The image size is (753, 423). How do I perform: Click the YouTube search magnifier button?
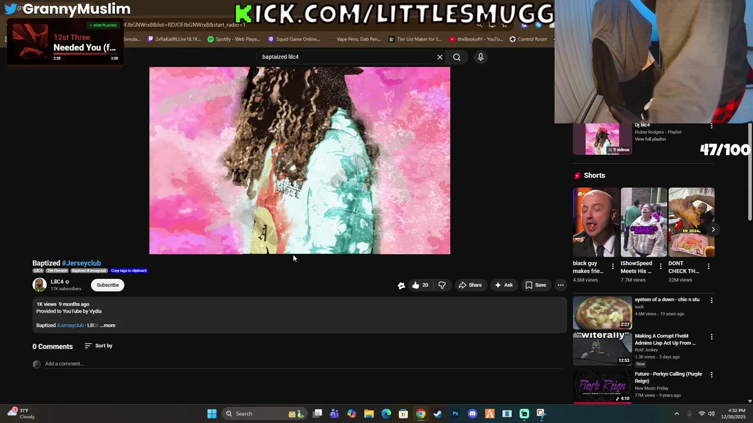[457, 57]
